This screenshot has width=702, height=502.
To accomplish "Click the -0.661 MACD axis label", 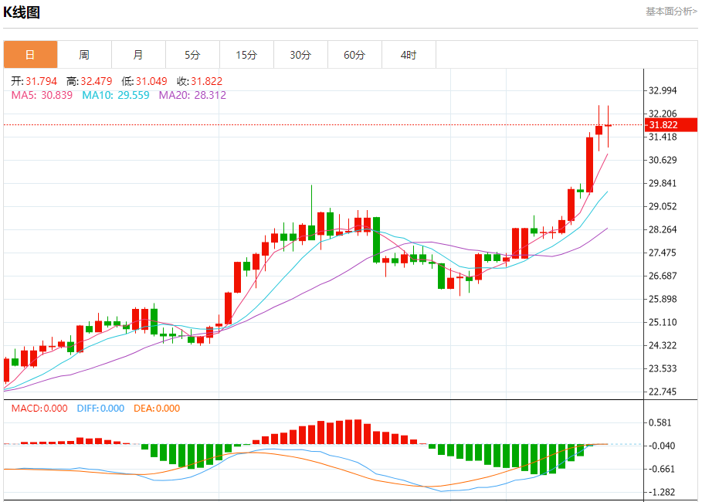I will coord(662,470).
